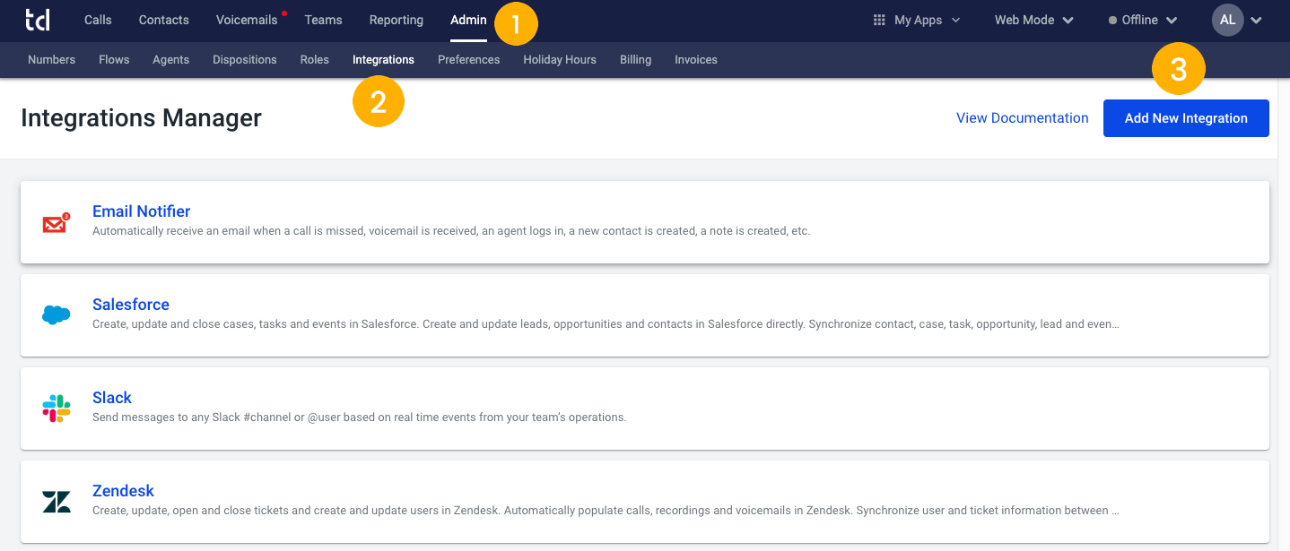Click the Zendesk description text
This screenshot has width=1290, height=551.
[606, 511]
